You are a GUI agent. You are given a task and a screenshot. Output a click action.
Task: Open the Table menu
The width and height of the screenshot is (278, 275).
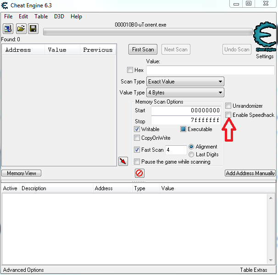tap(41, 16)
